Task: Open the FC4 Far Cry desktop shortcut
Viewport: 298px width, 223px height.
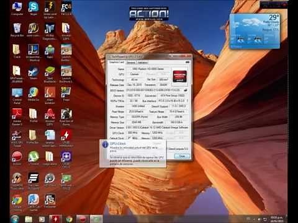Action: [x=66, y=8]
